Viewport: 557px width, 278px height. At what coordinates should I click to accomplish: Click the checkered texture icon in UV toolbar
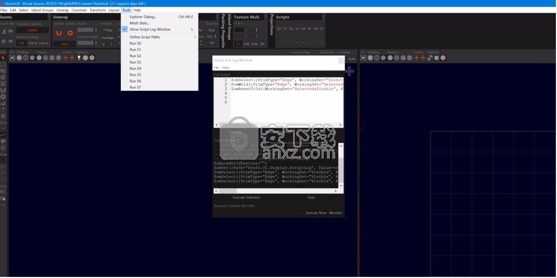click(397, 58)
